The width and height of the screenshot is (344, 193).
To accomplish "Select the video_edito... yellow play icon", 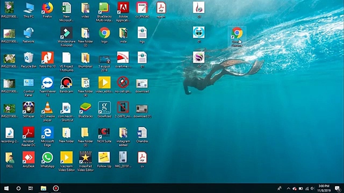I will [x=104, y=85].
